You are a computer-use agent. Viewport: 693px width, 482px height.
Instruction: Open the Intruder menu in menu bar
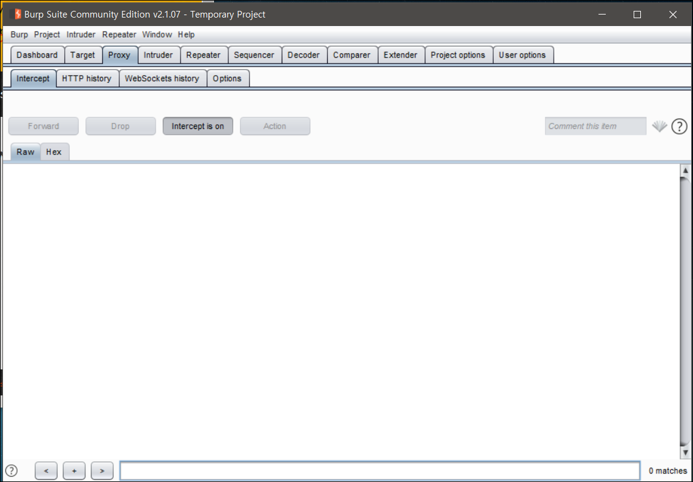point(81,35)
